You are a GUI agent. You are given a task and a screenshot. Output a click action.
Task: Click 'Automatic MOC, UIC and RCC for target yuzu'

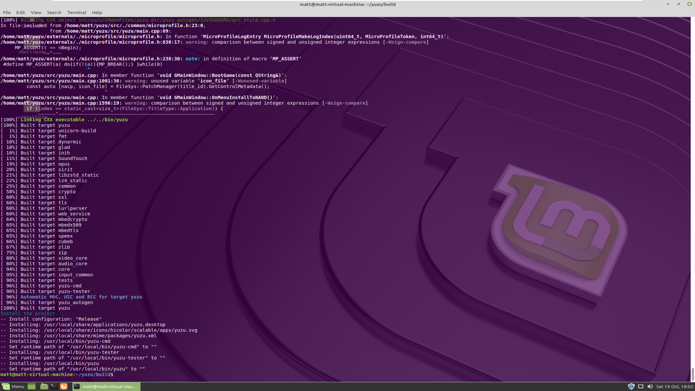click(x=81, y=297)
